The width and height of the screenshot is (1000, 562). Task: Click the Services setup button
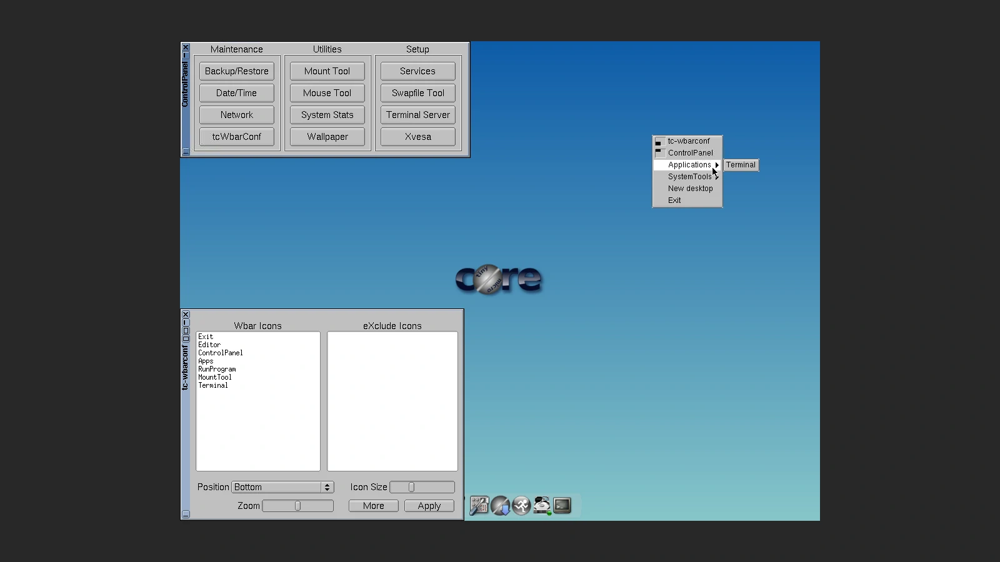(417, 71)
